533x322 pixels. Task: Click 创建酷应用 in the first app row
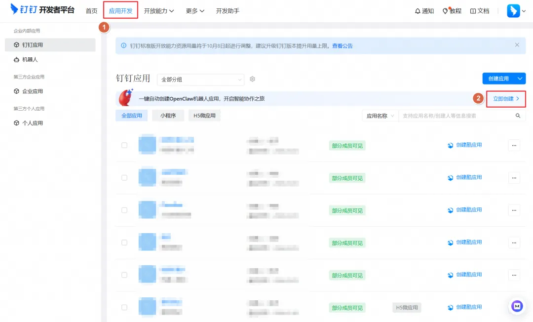coord(465,145)
